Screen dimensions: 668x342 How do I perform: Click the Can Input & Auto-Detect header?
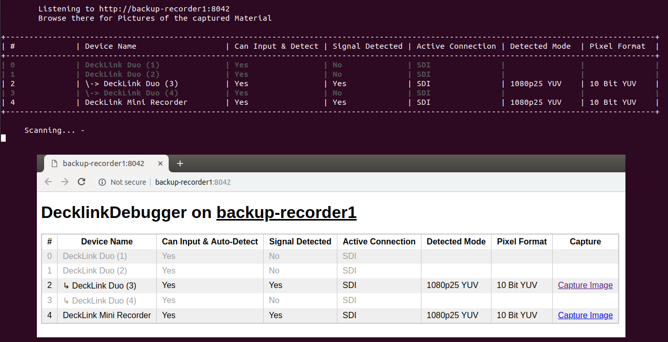tap(210, 241)
